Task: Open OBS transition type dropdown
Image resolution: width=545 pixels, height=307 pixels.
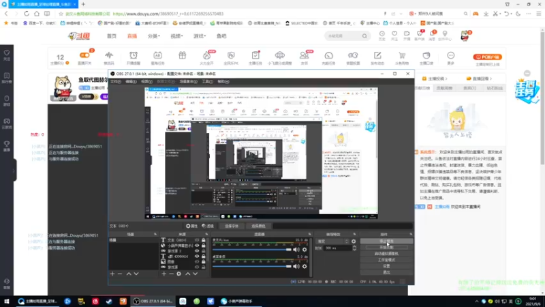Action: 332,242
